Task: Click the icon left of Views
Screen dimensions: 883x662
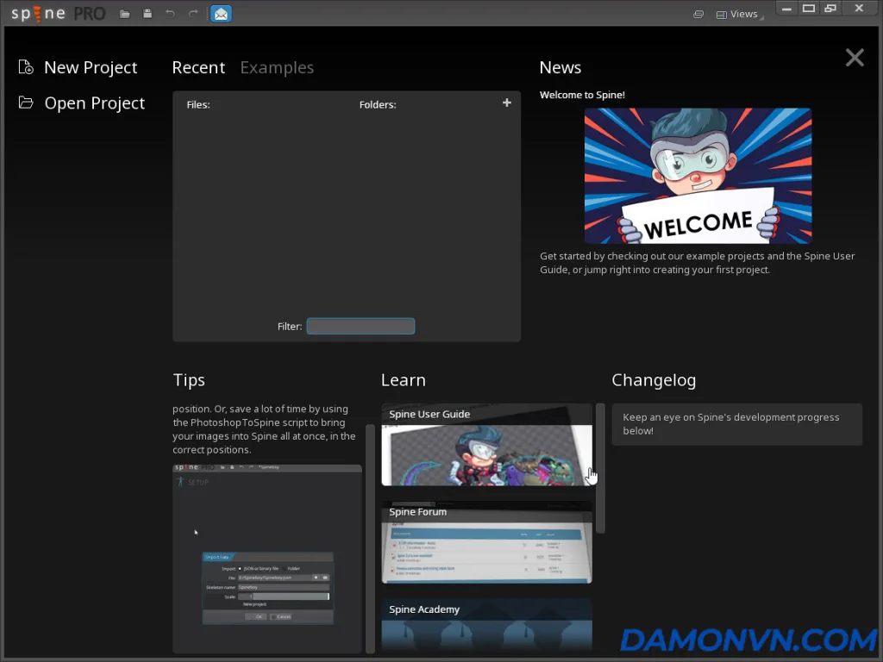Action: tap(698, 15)
